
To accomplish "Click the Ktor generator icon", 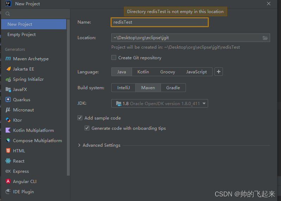I will coord(8,120).
